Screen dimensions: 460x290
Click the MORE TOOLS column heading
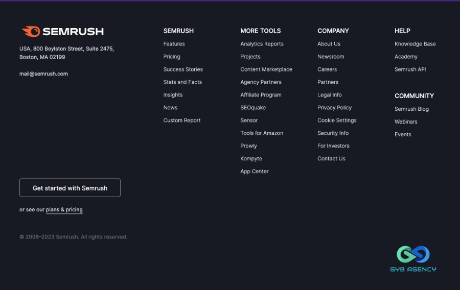point(261,31)
